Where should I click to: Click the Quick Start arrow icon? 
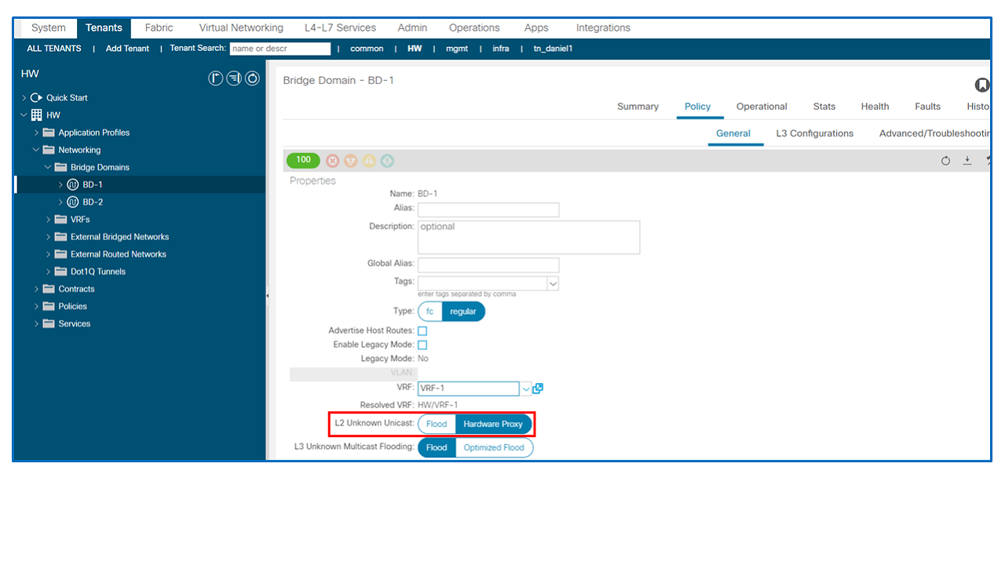(x=36, y=98)
